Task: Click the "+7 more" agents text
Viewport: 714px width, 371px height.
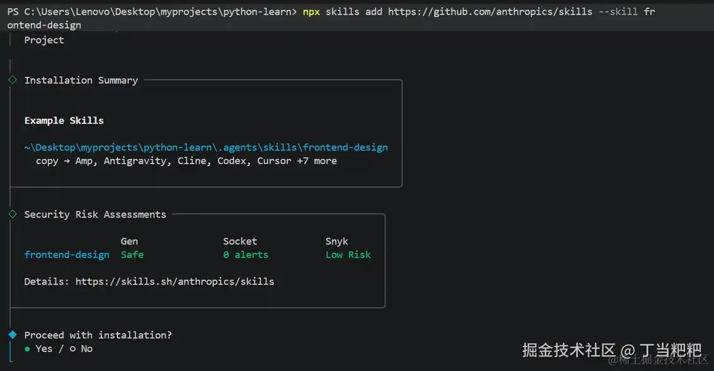Action: coord(317,161)
